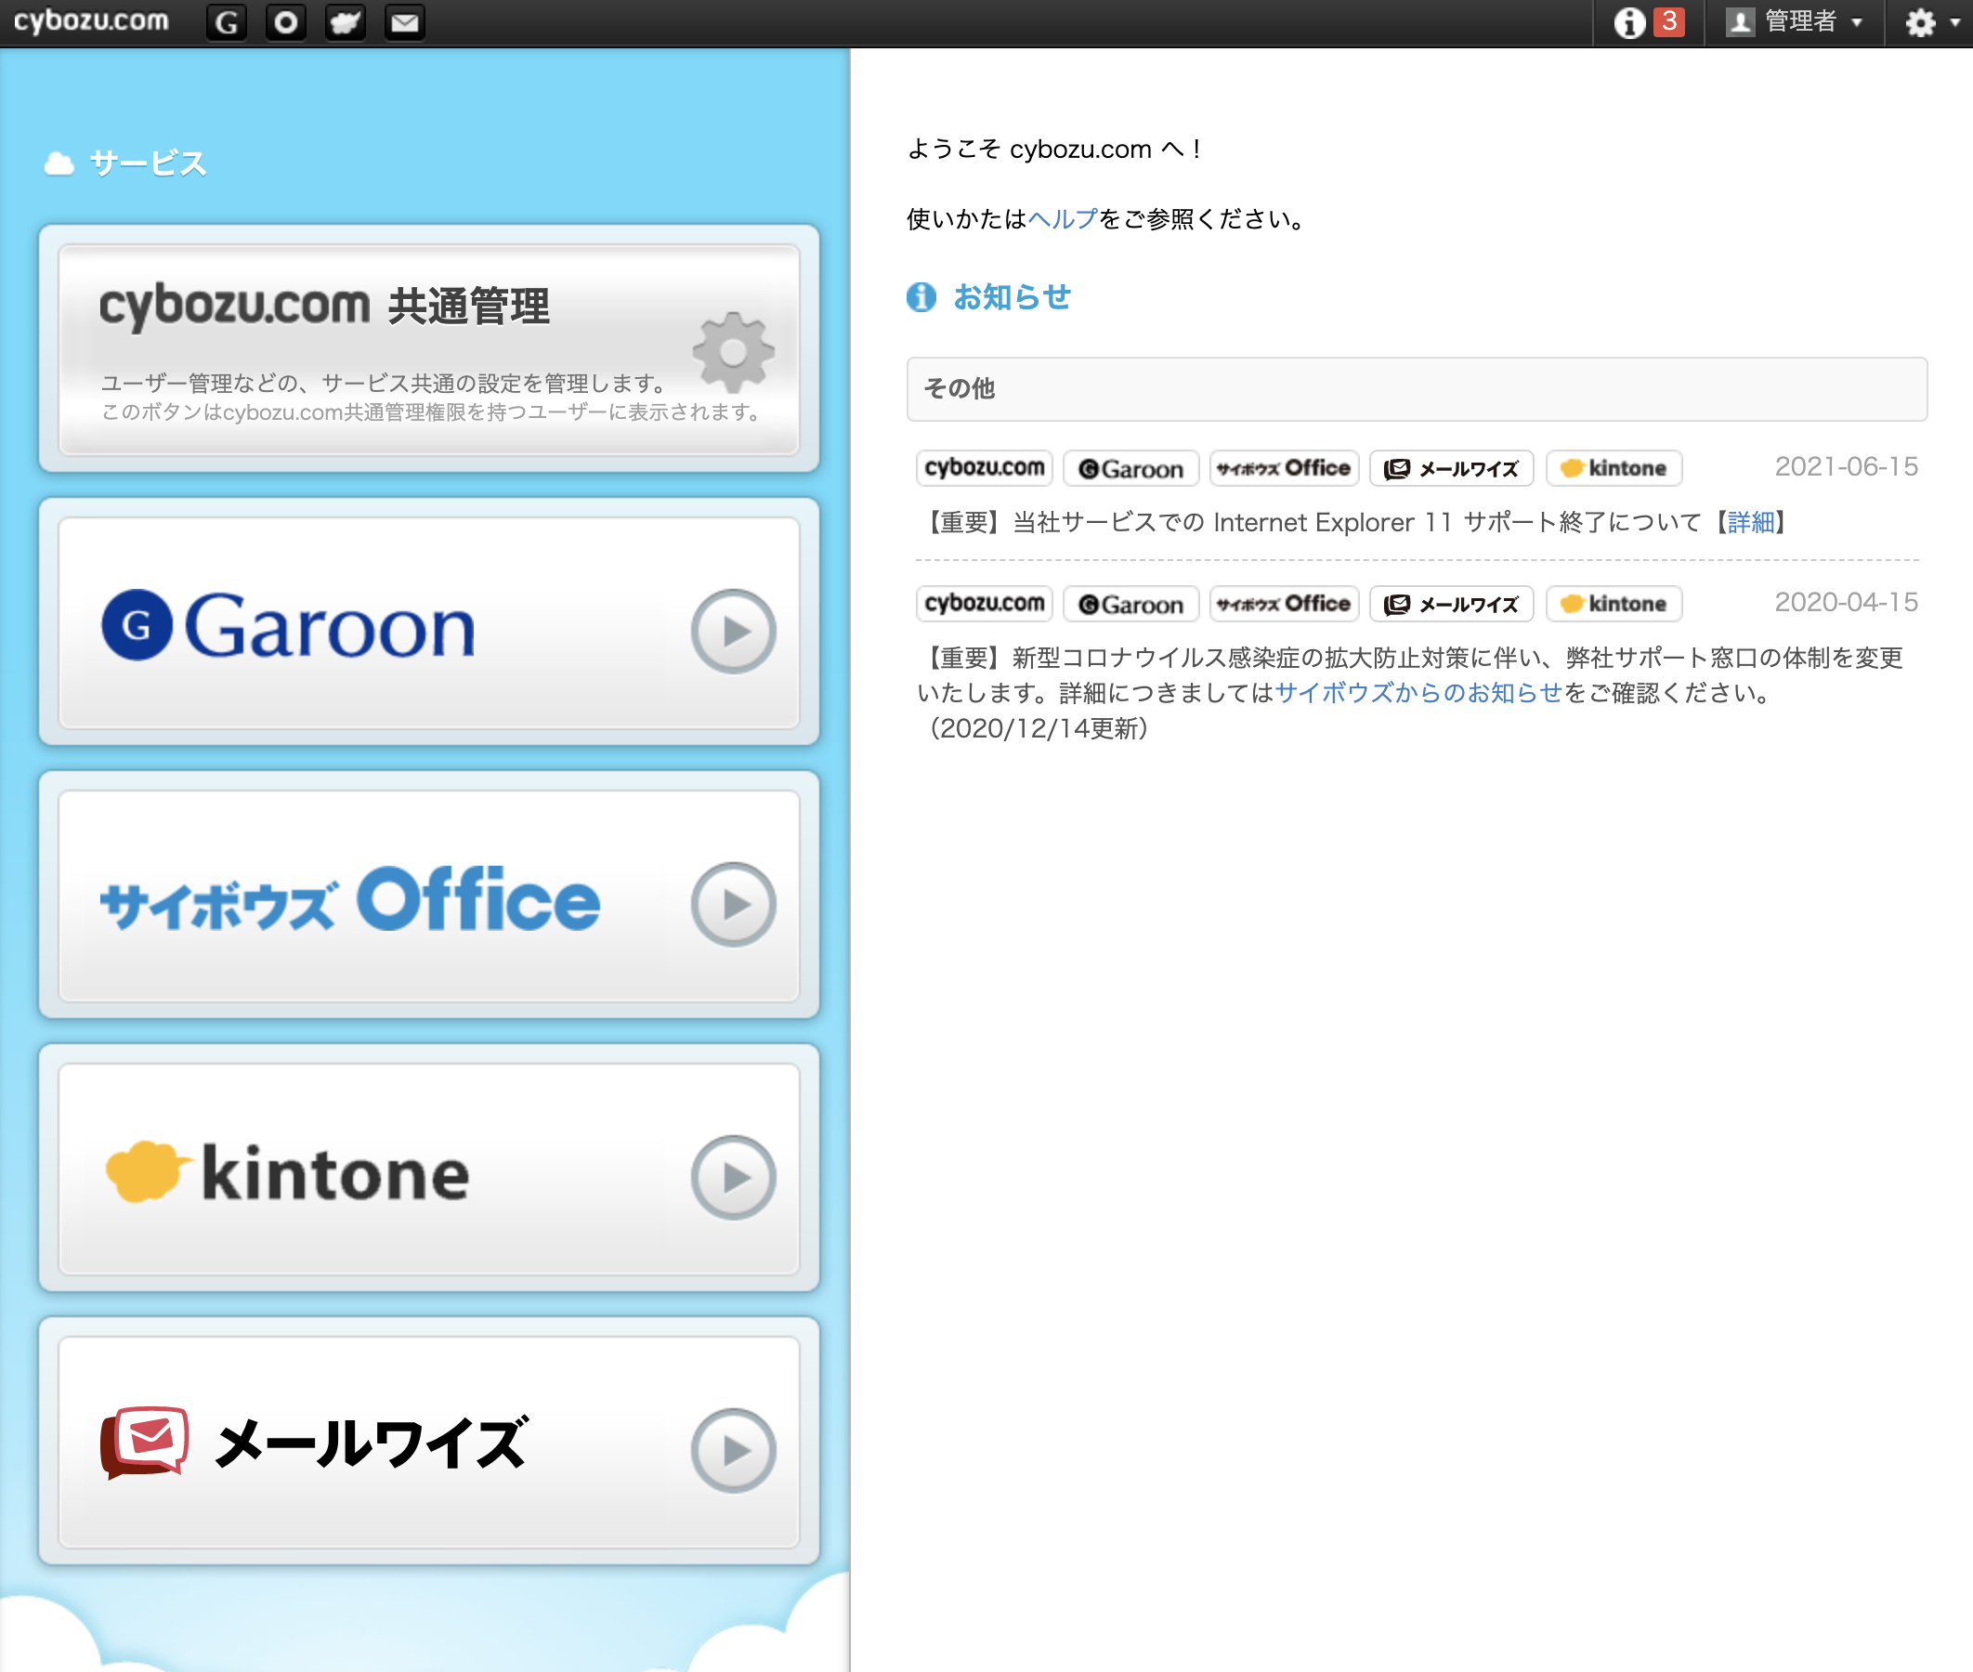The height and width of the screenshot is (1672, 1973).
Task: Click cybozu.com tag on 2020-04-15 notice
Action: coord(984,604)
